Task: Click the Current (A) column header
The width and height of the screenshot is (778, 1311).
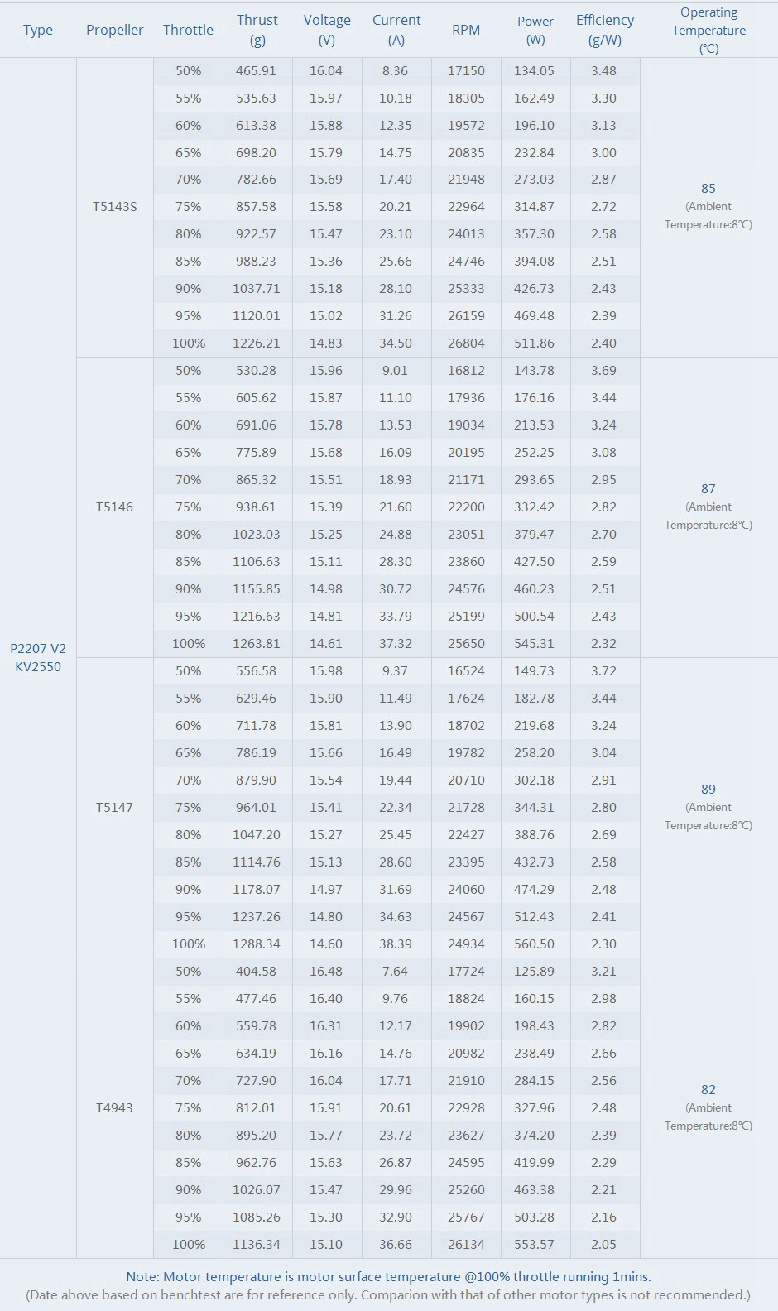Action: [x=396, y=30]
